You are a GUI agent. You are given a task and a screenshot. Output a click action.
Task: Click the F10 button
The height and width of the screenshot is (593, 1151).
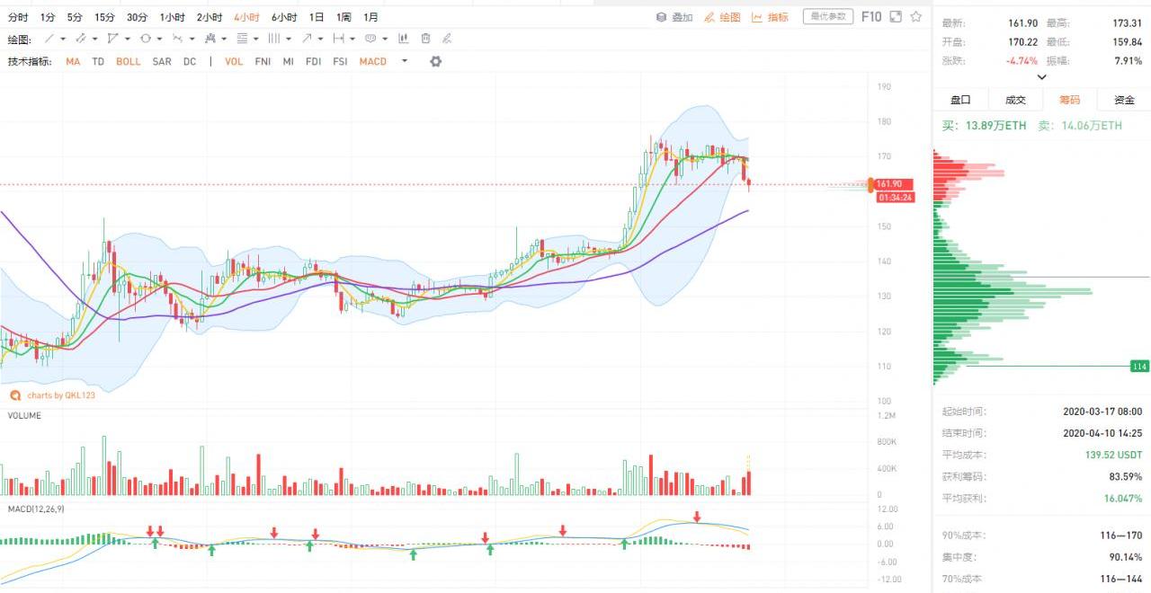(871, 16)
